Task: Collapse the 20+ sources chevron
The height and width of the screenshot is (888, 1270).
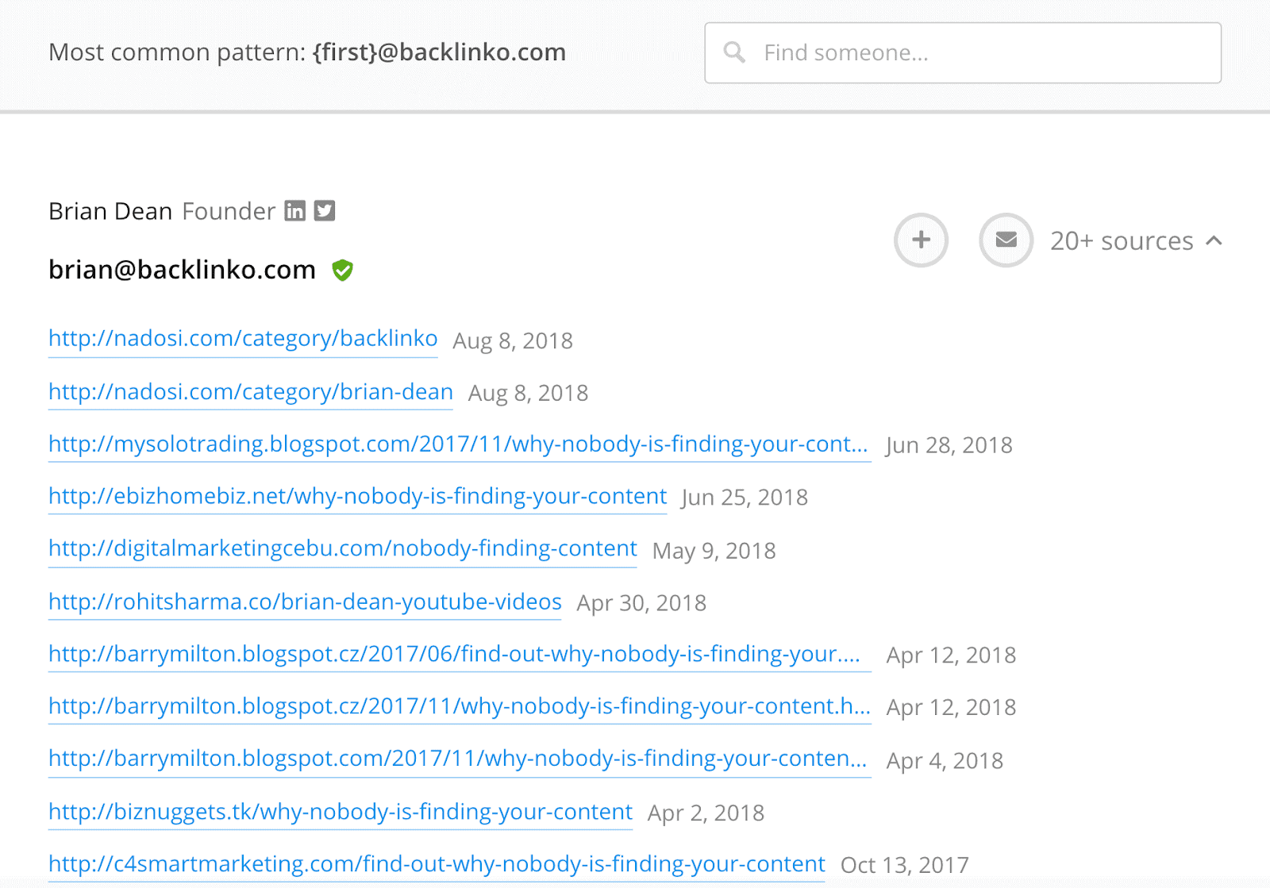Action: [1214, 240]
